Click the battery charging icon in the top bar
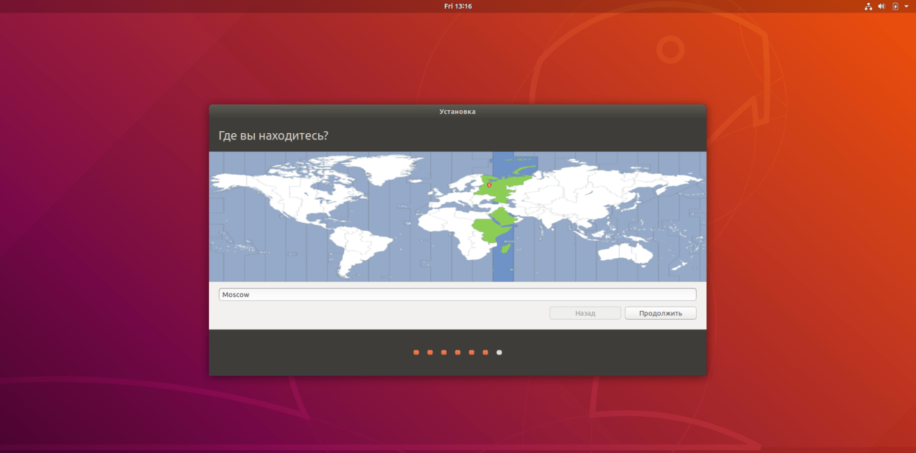The height and width of the screenshot is (453, 916). 894,6
